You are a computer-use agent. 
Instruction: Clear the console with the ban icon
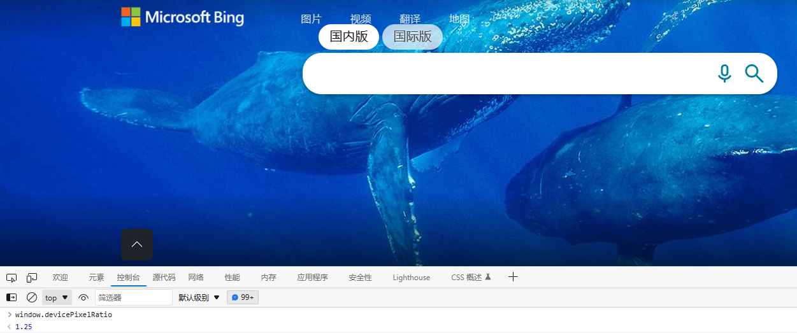click(32, 297)
